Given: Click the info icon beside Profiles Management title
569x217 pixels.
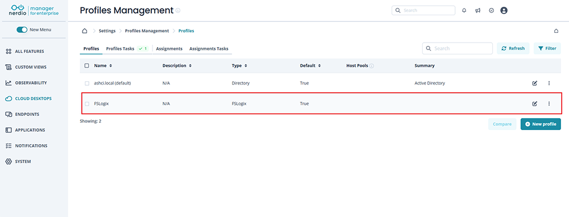Looking at the screenshot, I should click(x=178, y=10).
